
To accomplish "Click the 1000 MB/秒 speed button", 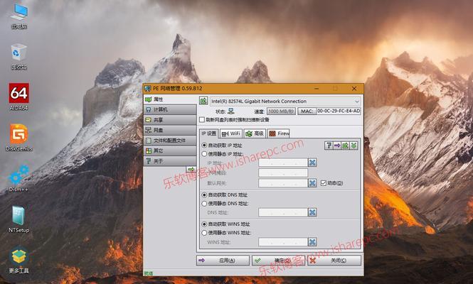I will 281,111.
